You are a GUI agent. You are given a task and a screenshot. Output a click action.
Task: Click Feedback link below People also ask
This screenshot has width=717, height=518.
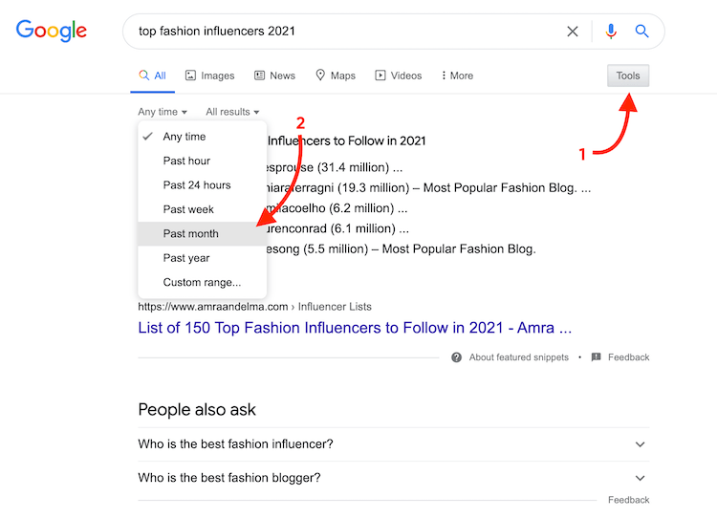tap(628, 500)
